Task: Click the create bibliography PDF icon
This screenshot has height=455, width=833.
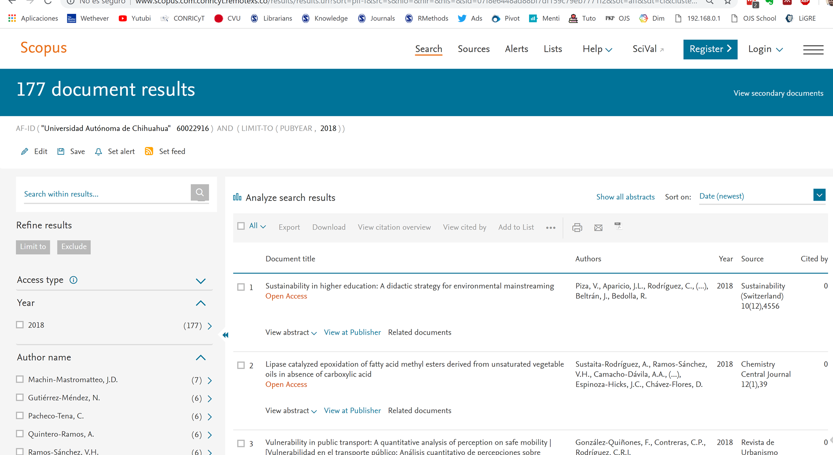Action: pos(618,226)
